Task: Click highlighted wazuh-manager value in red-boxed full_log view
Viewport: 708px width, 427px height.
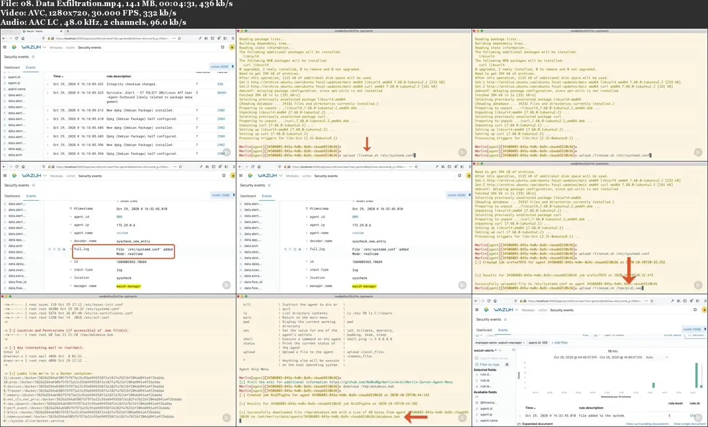Action: tap(128, 286)
